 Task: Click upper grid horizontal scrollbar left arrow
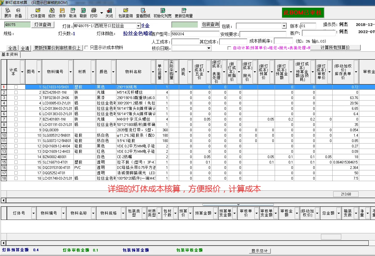4,200
